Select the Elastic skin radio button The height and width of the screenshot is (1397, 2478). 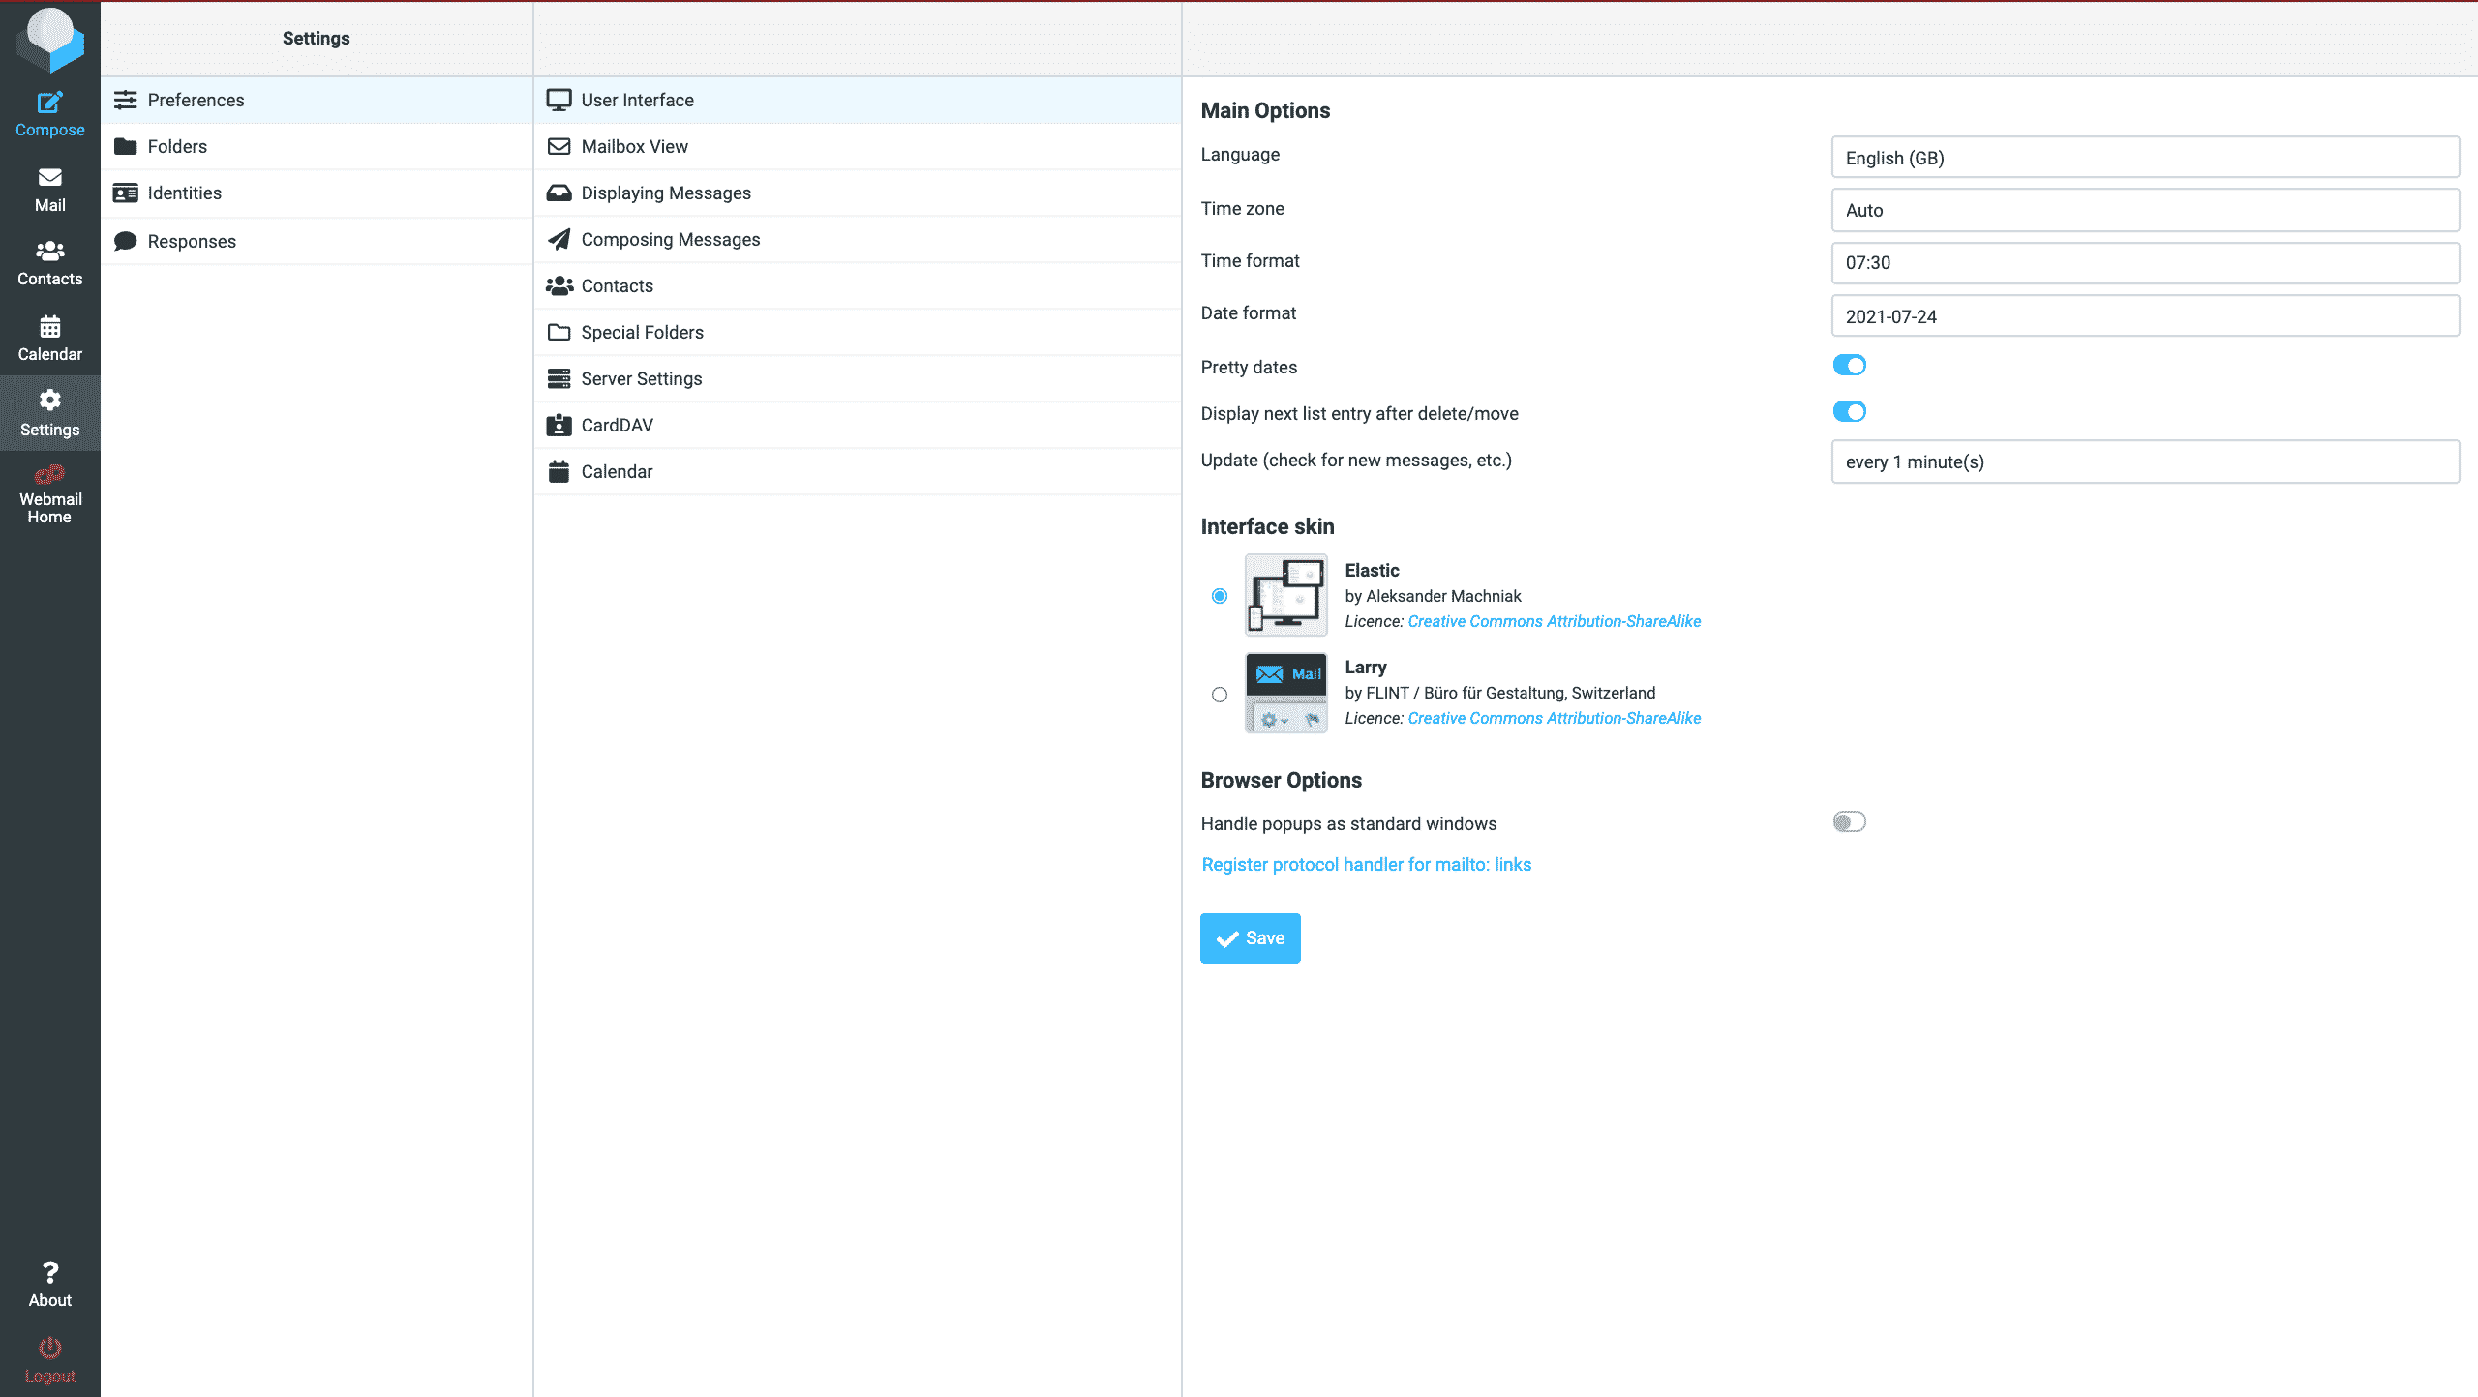[x=1220, y=596]
